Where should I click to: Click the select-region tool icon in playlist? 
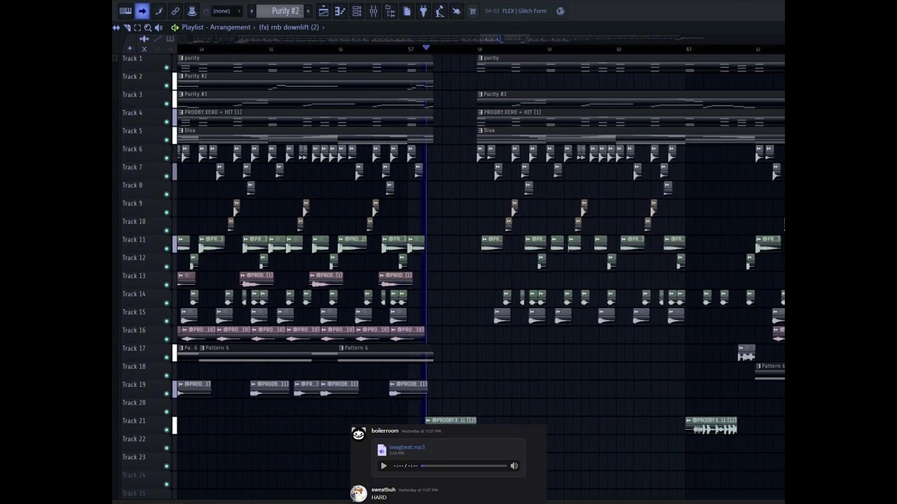point(137,27)
